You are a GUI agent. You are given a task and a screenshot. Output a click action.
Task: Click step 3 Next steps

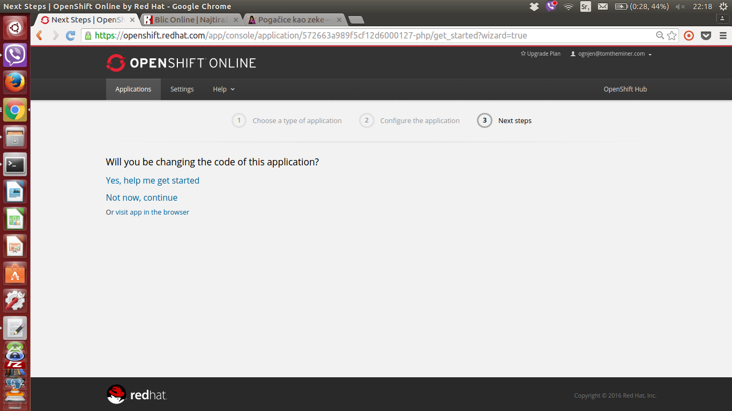tap(504, 120)
